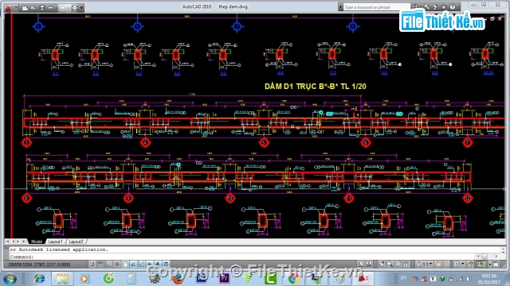Screen dimensions: 510x286
Task: Open a drawing file with the Open icon
Action: click(33, 7)
